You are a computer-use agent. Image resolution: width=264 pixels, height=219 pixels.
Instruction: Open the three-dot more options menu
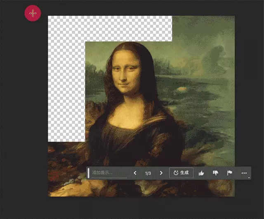coord(244,173)
